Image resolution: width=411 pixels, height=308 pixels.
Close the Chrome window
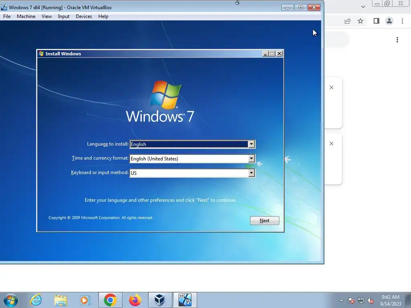(401, 3)
